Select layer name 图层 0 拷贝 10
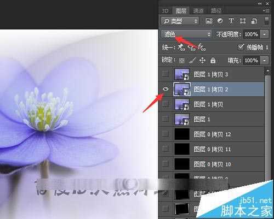 212,164
